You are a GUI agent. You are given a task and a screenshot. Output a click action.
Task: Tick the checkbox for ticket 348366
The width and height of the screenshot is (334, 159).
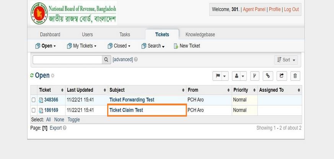tap(33, 100)
